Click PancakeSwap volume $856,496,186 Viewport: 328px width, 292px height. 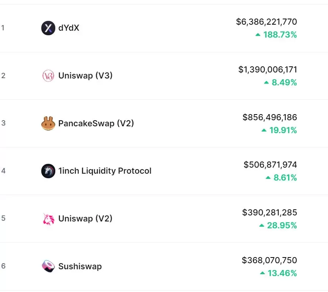coord(270,118)
